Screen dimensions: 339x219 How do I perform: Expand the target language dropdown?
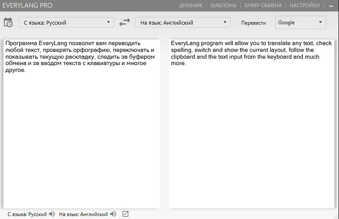pos(183,23)
